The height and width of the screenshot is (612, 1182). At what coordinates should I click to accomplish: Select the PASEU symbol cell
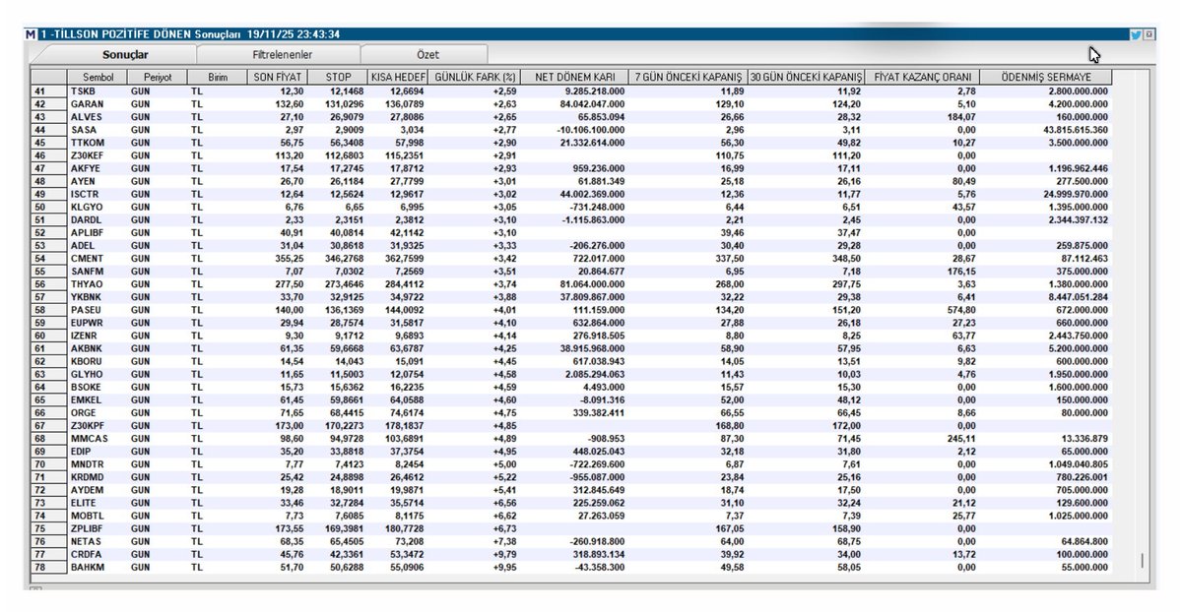97,310
